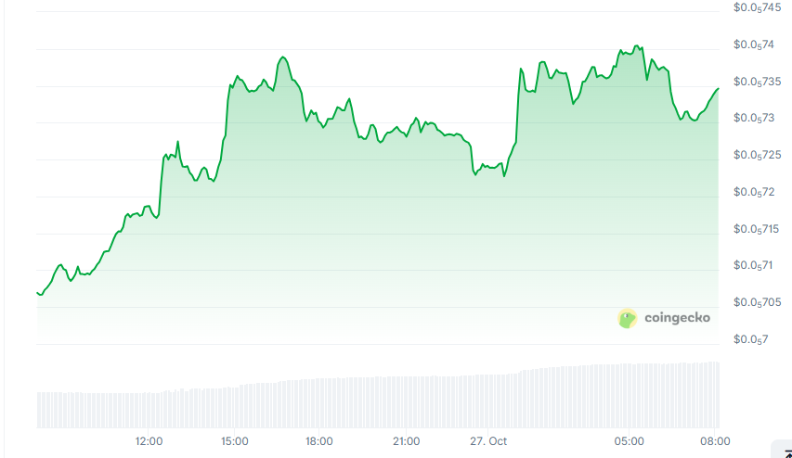The width and height of the screenshot is (792, 458).
Task: Click the scroll-to-top arrow icon in corner
Action: [x=786, y=452]
